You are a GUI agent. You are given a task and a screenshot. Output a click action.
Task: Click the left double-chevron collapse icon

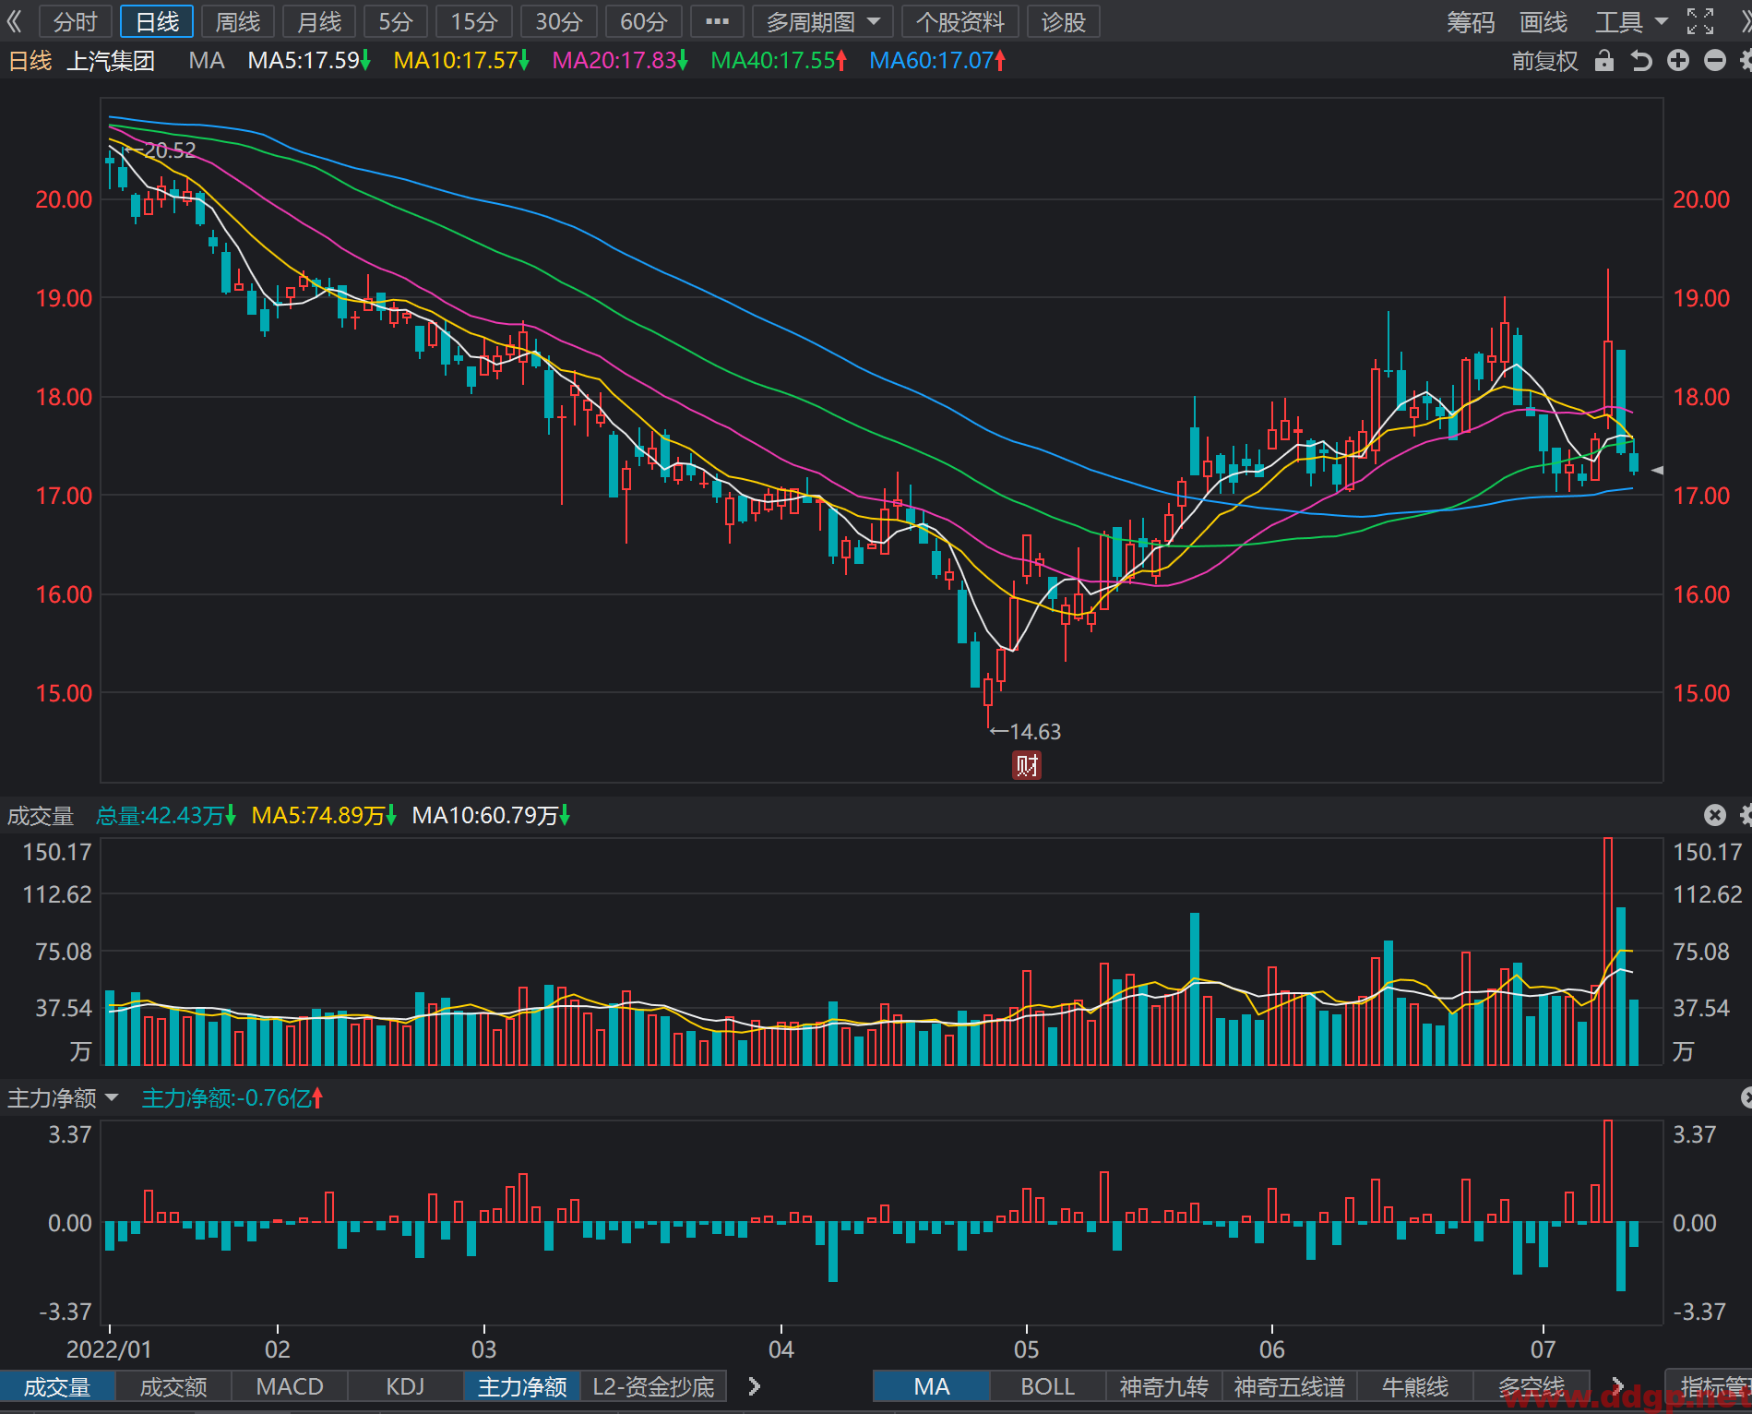(14, 21)
